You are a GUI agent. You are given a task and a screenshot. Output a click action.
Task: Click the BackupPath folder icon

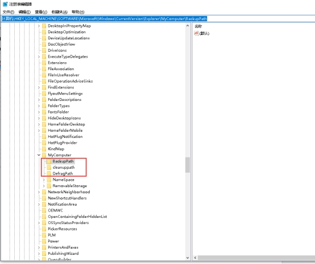pyautogui.click(x=49, y=161)
